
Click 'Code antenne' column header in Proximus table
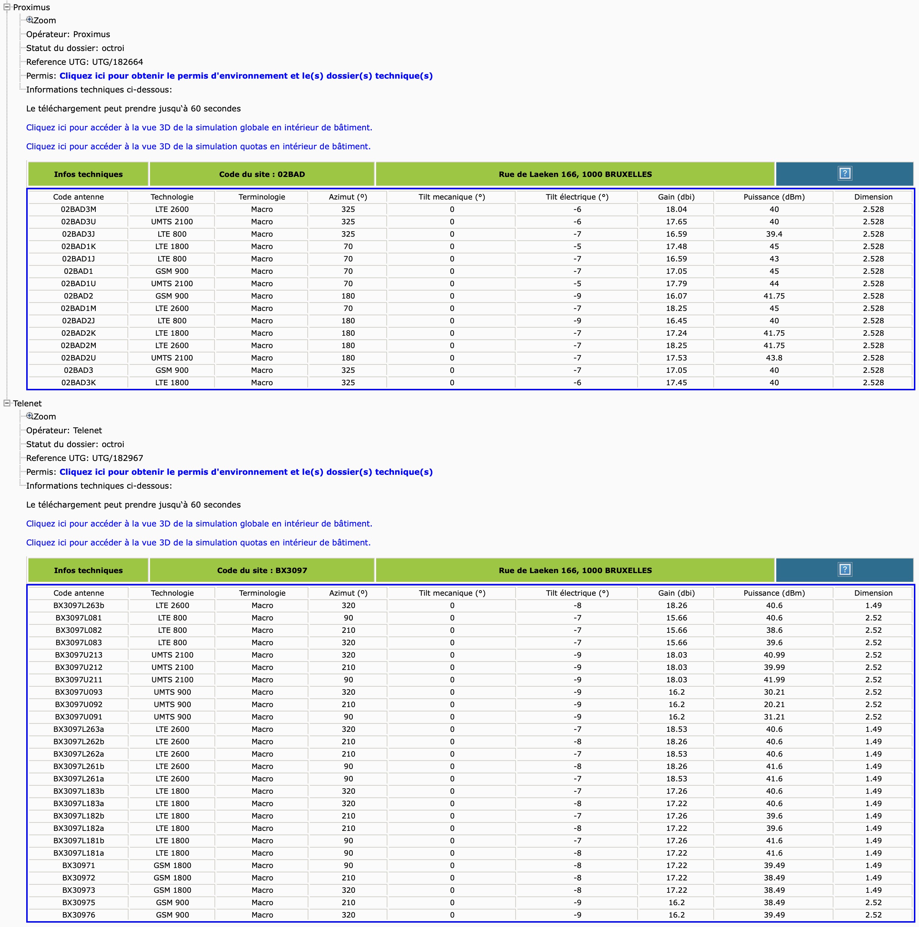(x=78, y=197)
